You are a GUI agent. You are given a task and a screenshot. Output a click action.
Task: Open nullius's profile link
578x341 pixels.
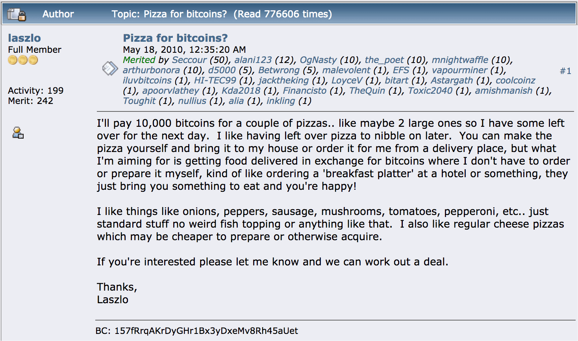coord(192,101)
